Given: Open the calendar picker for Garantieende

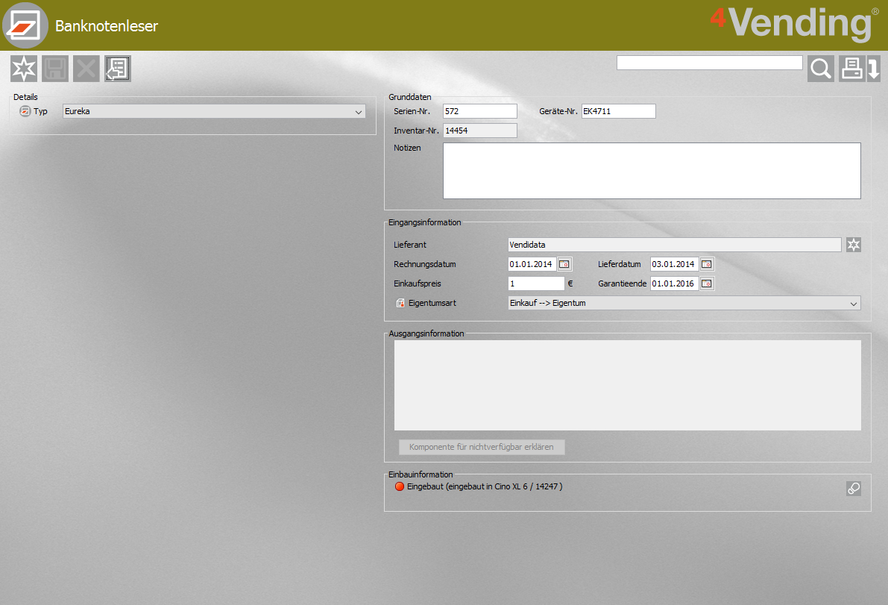Looking at the screenshot, I should (706, 283).
